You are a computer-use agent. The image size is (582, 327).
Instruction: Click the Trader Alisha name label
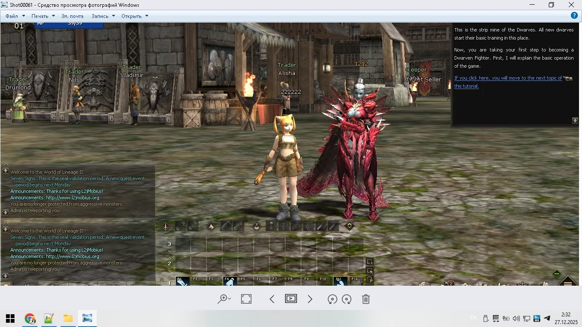pyautogui.click(x=287, y=69)
